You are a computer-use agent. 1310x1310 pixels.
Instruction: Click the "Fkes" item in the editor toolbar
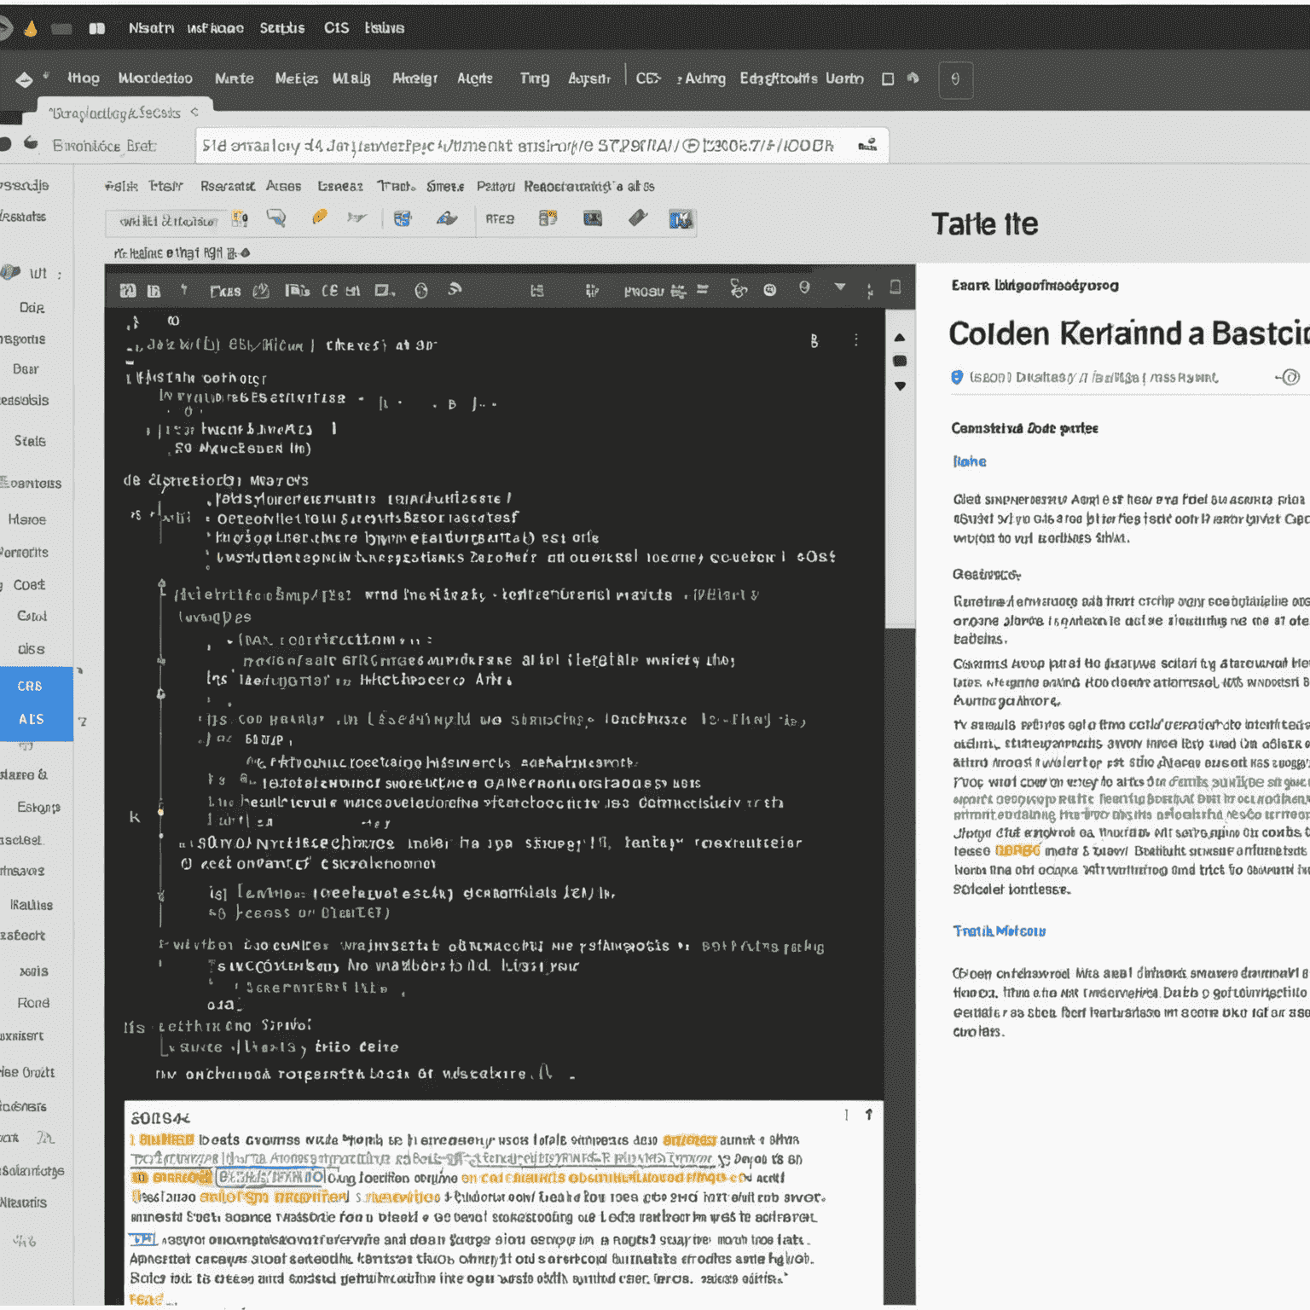click(225, 292)
